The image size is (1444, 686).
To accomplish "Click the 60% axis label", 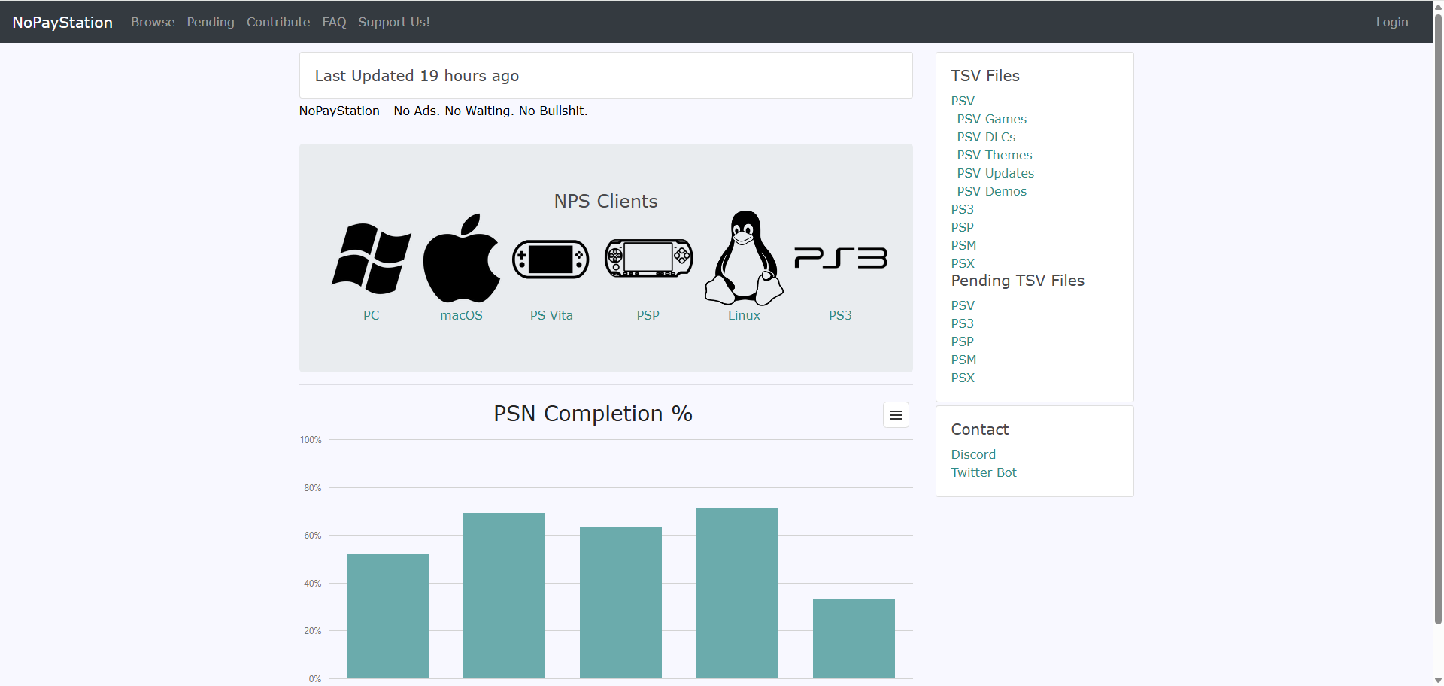I will click(313, 536).
